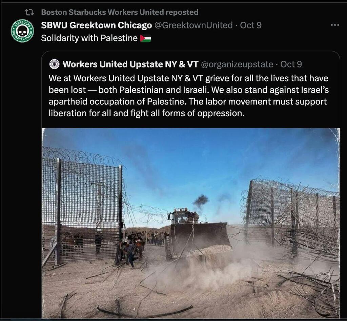Screen dimensions: 347x321
Task: Click the 'Solidarity with Palestine' post text
Action: pos(89,38)
